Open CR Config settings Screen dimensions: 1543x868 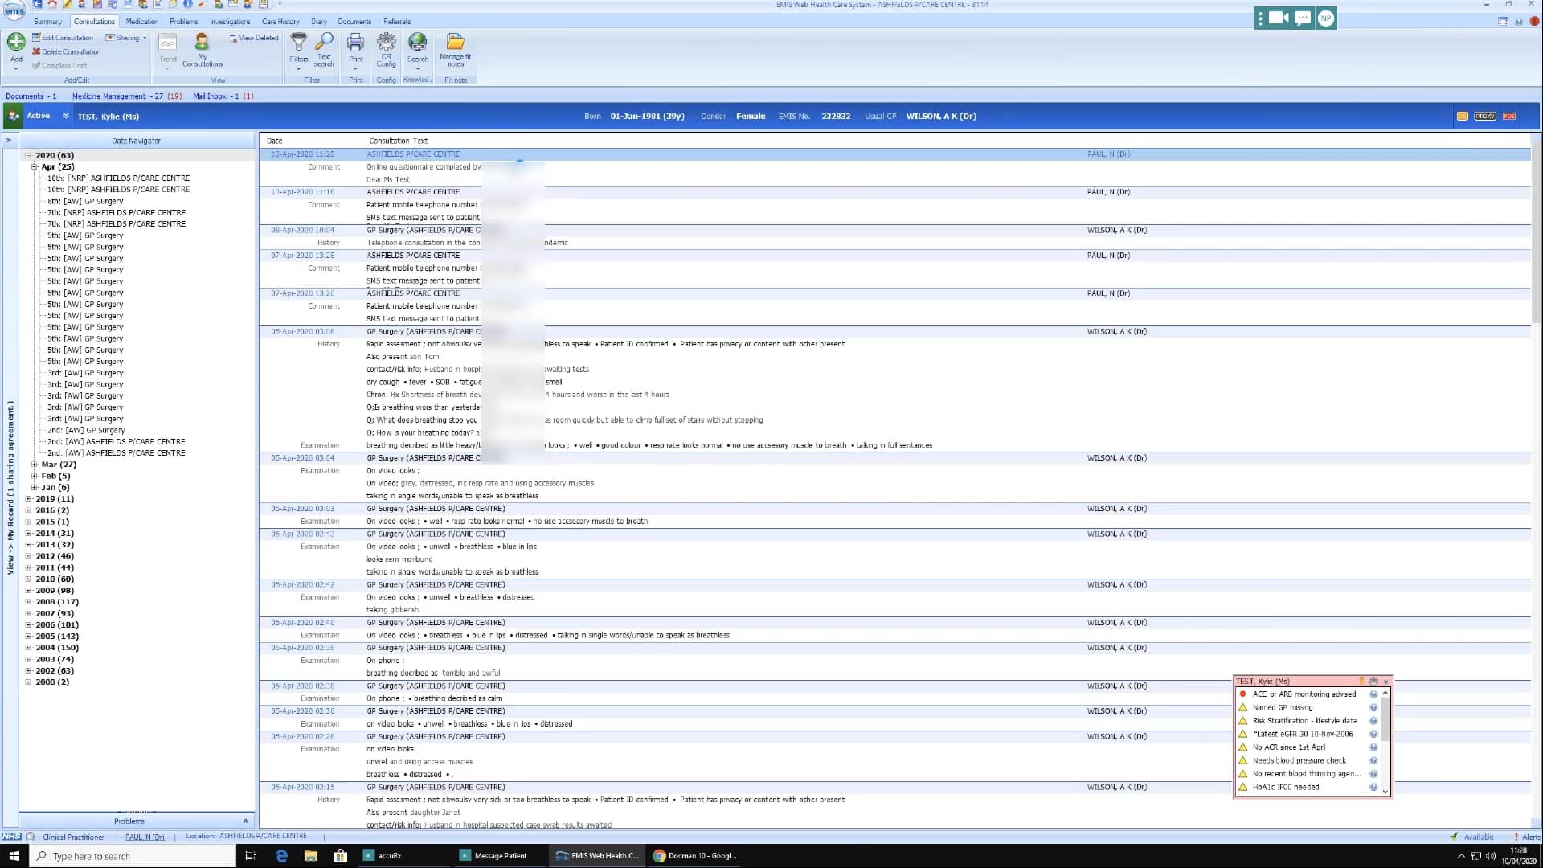click(386, 47)
